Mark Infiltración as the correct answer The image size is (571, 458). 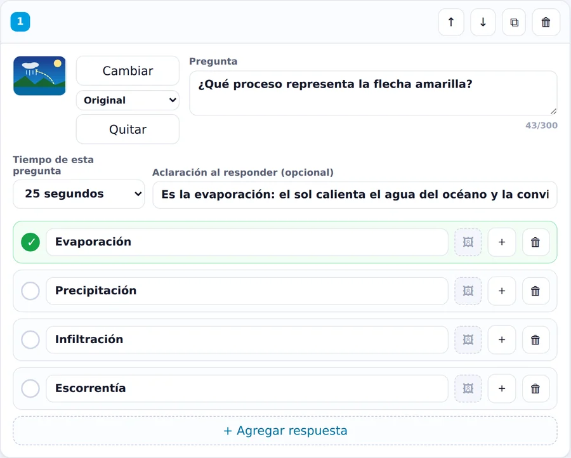coord(30,339)
